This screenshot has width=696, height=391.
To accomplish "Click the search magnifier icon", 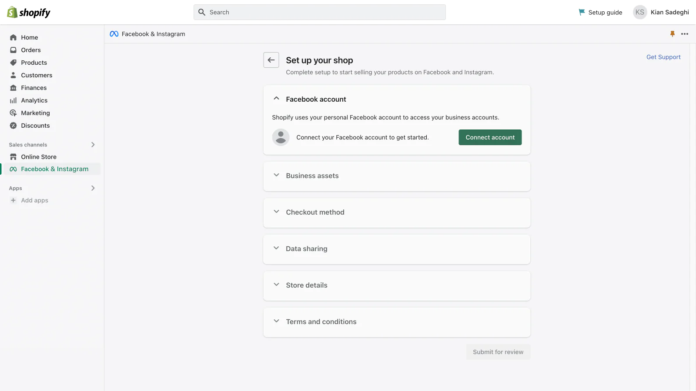I will point(202,12).
